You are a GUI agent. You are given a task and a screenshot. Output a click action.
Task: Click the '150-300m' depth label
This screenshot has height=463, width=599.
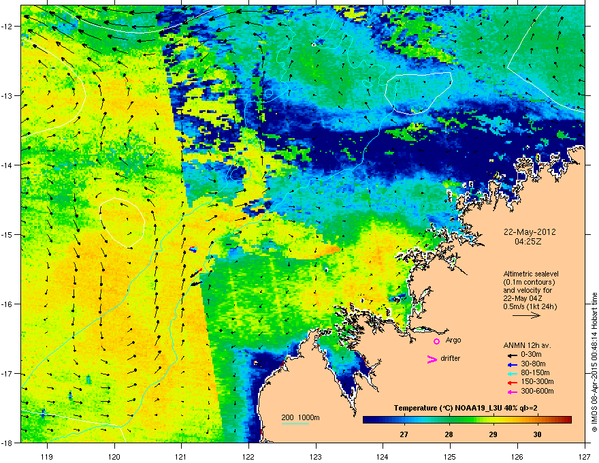click(x=537, y=381)
